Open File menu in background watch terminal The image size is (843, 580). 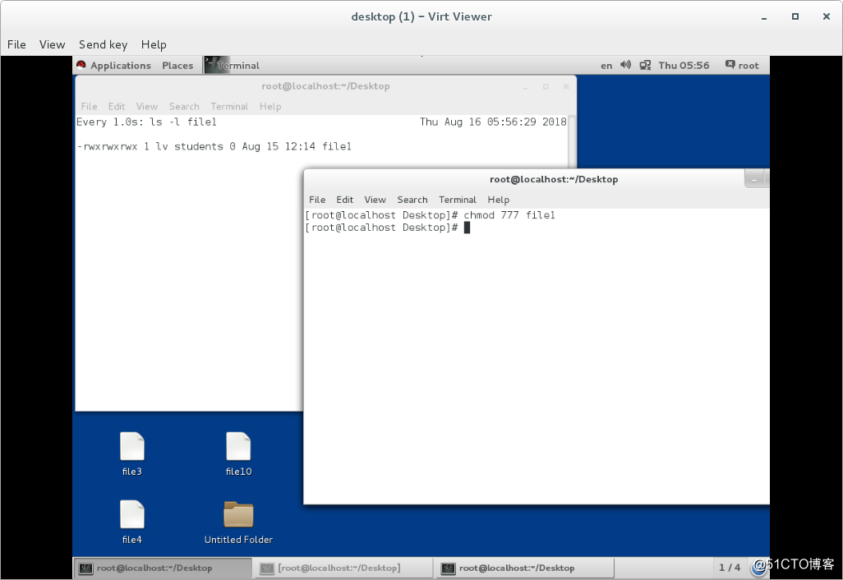coord(90,107)
